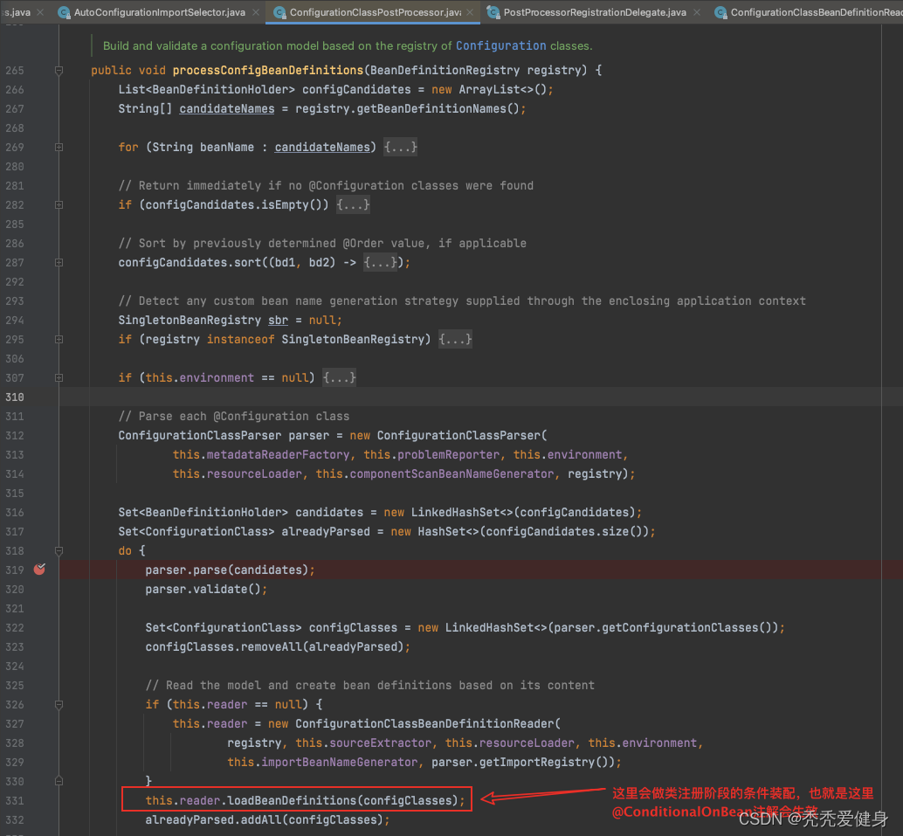Screen dimensions: 903x836
Task: Click the breakpoint icon on line 319
Action: tap(39, 570)
